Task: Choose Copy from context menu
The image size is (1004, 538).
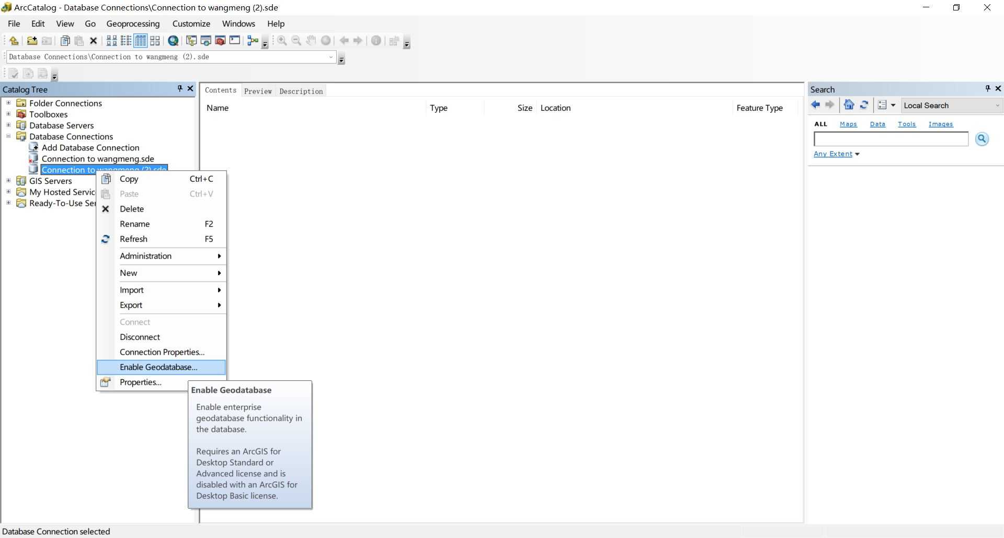Action: tap(161, 179)
